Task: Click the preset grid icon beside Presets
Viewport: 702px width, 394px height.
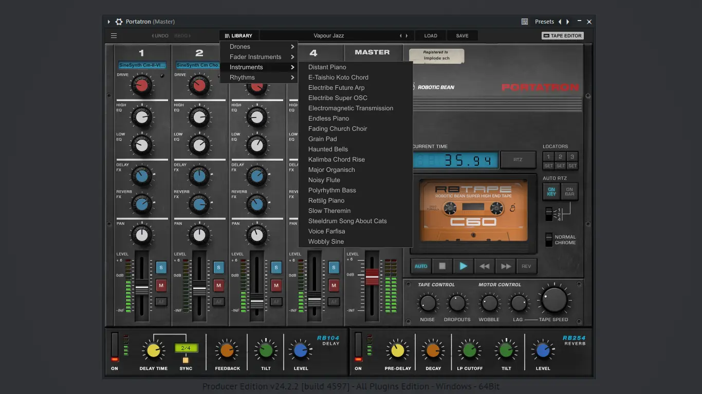Action: [524, 22]
